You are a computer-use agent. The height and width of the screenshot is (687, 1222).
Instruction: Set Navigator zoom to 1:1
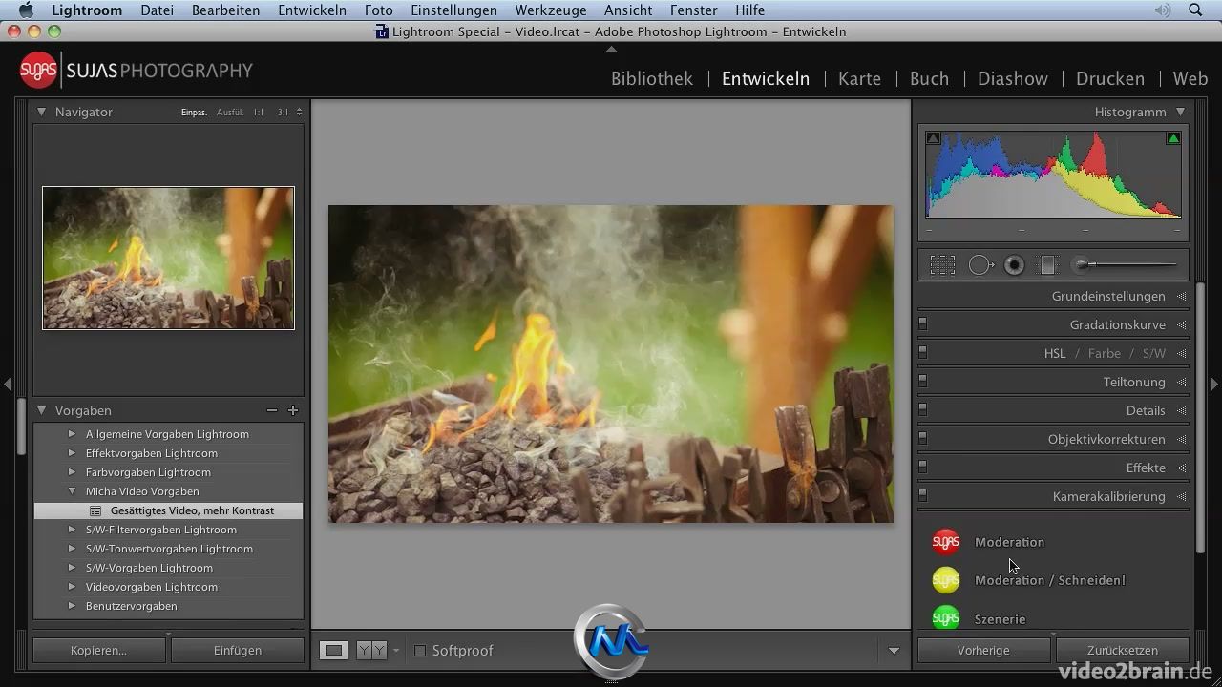pyautogui.click(x=259, y=113)
